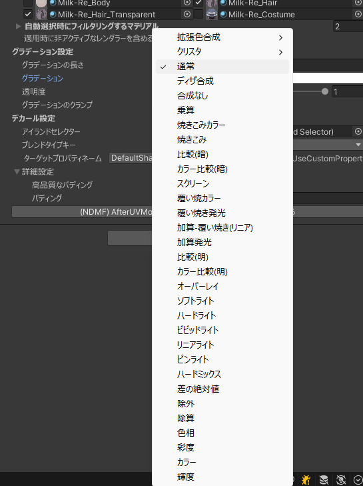Image resolution: width=363 pixels, height=486 pixels.
Task: Click the 透明度 slider handle
Action: coord(325,91)
